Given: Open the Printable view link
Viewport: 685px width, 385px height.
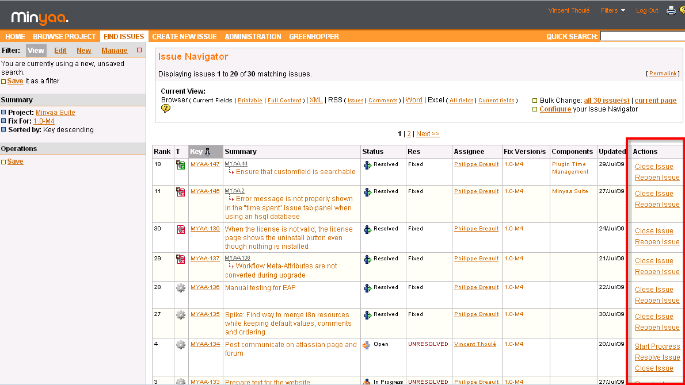Looking at the screenshot, I should [x=250, y=101].
